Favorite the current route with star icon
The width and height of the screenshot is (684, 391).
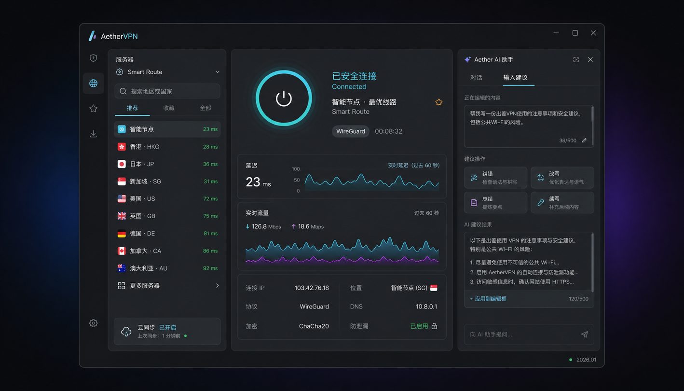pos(439,102)
